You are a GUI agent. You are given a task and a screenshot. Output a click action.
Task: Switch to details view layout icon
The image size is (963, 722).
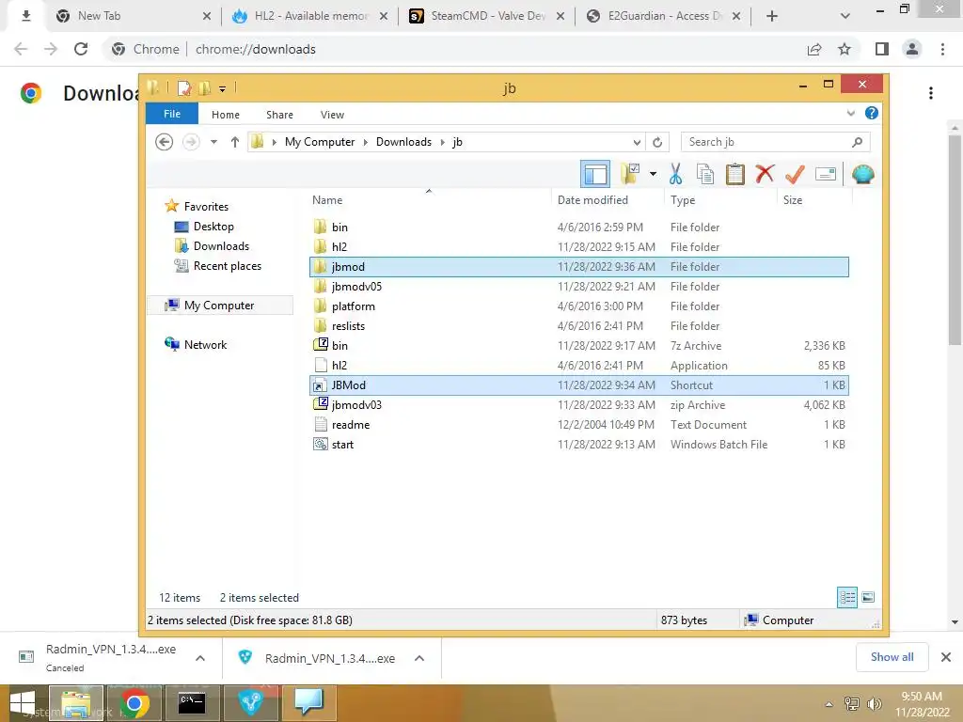tap(847, 597)
